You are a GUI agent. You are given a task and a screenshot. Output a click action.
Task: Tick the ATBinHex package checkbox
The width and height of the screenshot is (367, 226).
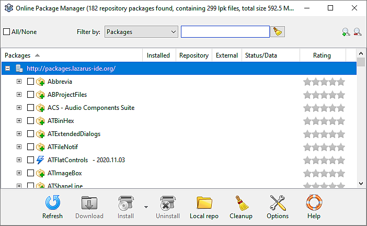coord(30,121)
